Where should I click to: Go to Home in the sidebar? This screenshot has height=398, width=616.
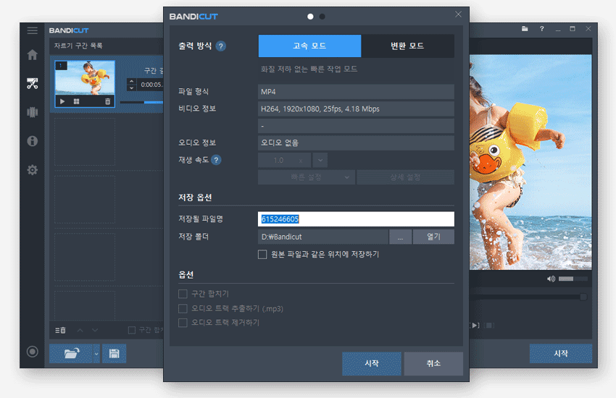point(32,54)
